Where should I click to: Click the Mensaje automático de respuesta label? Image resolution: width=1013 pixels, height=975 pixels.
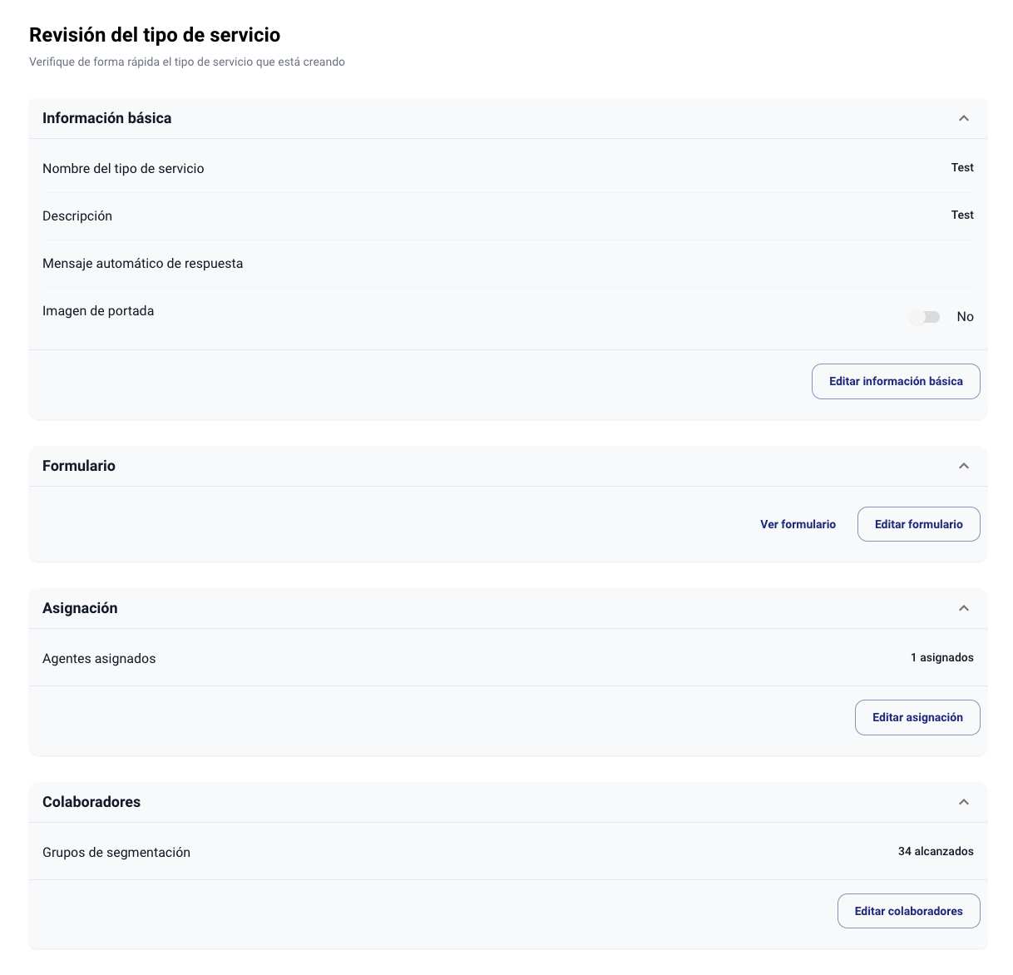[x=143, y=263]
